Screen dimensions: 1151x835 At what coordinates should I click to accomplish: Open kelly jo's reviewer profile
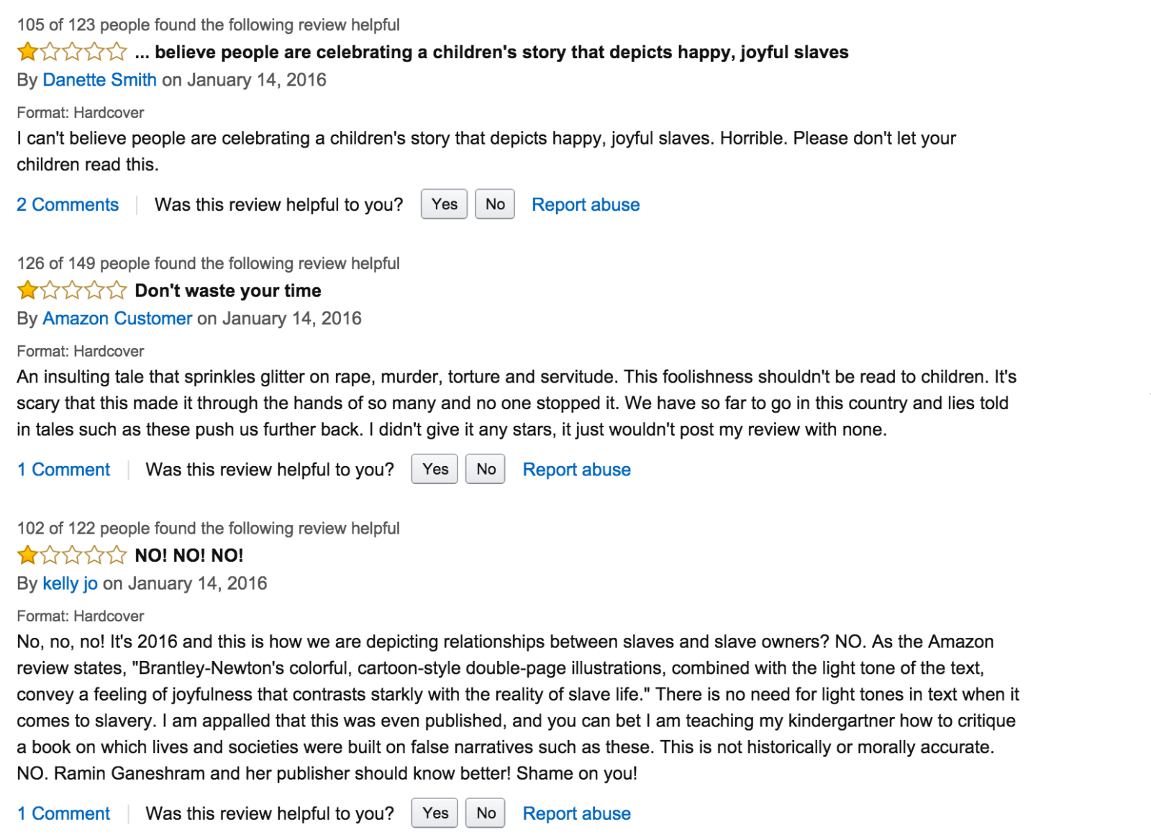coord(70,583)
